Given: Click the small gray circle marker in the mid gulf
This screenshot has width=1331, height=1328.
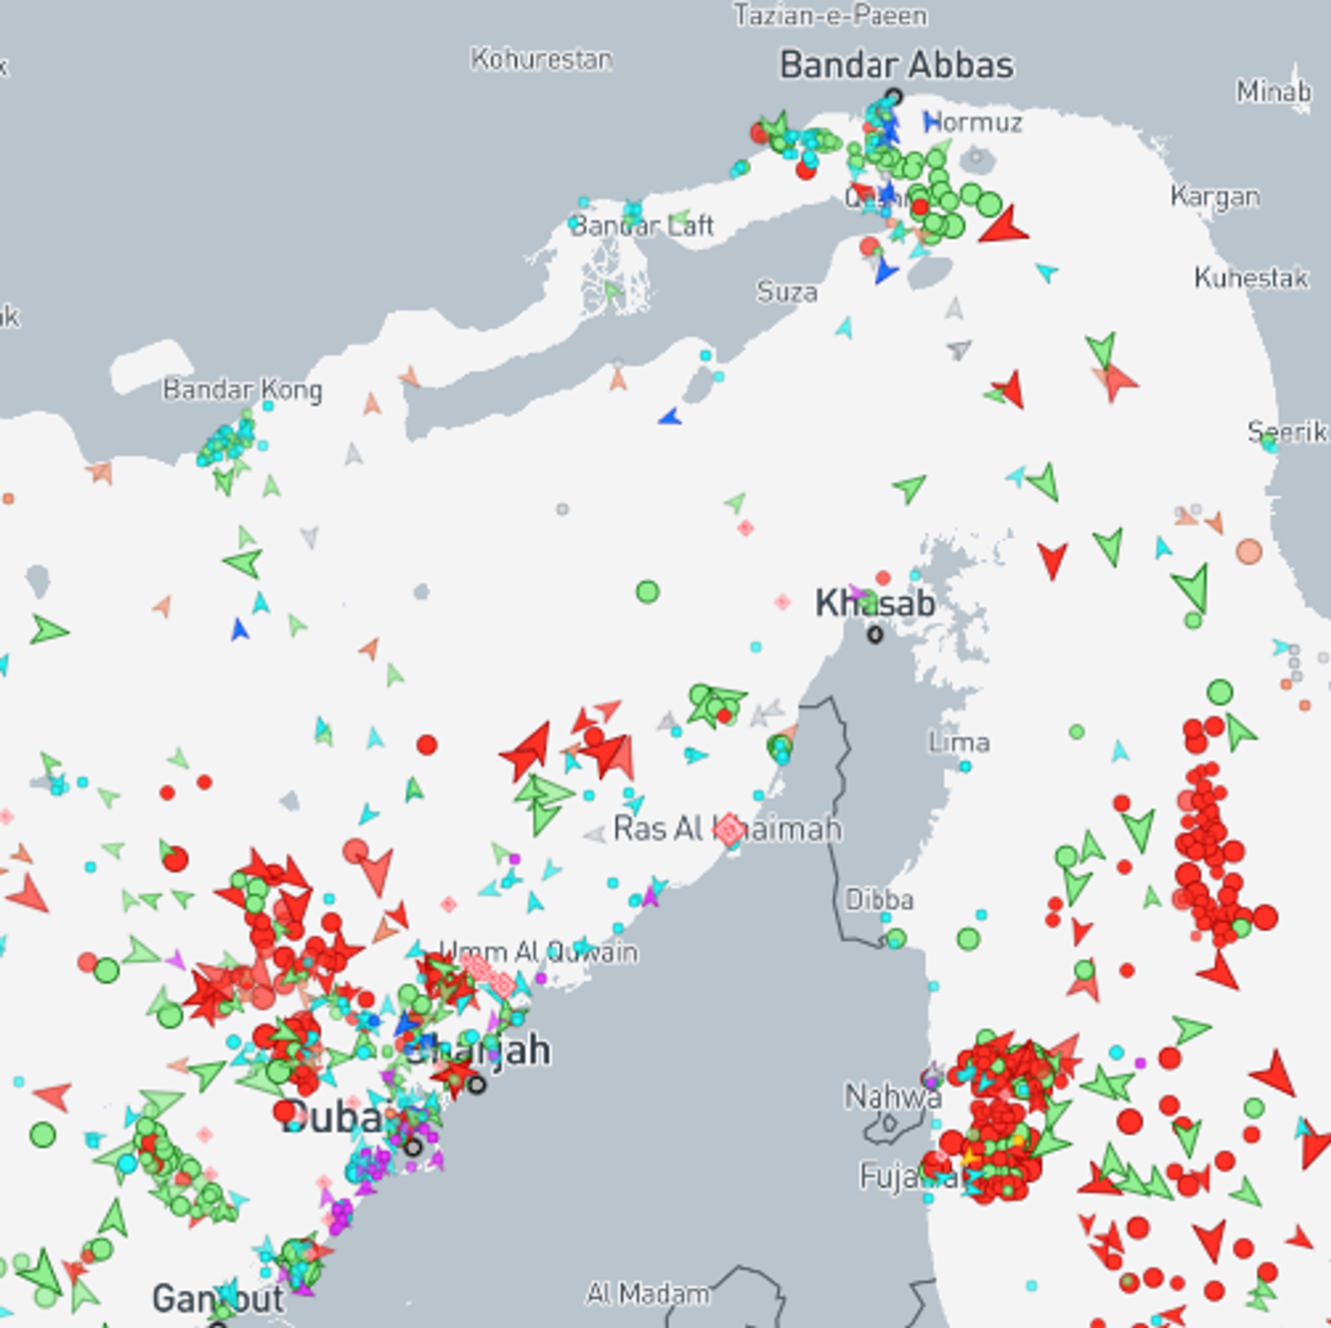Looking at the screenshot, I should pyautogui.click(x=562, y=509).
